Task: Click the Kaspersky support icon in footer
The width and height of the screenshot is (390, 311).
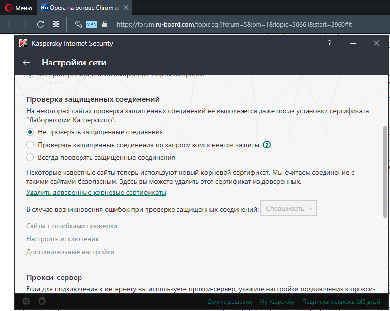Action: (x=42, y=302)
